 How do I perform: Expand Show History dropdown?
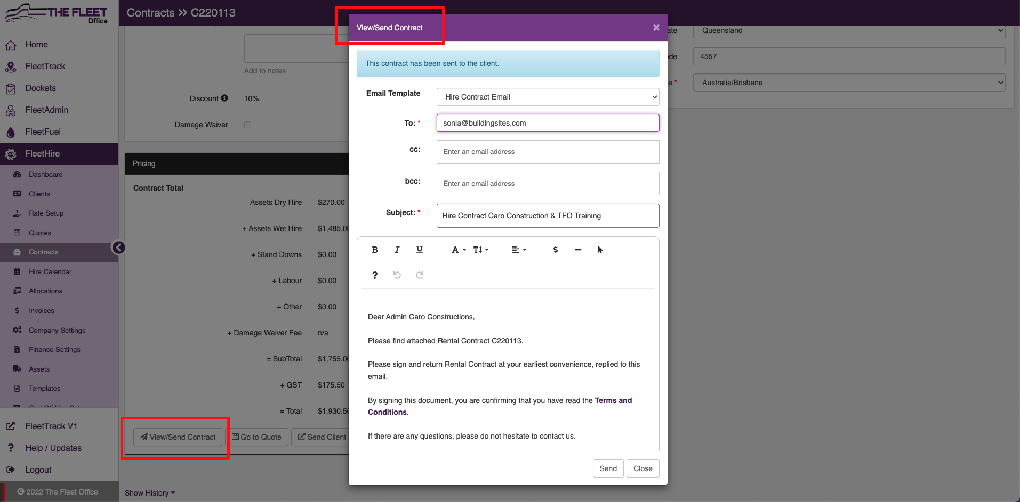[150, 493]
